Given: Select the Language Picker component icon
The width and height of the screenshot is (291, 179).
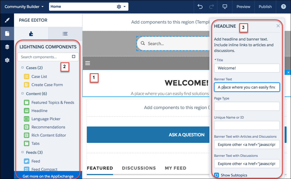Looking at the screenshot, I should 27,119.
